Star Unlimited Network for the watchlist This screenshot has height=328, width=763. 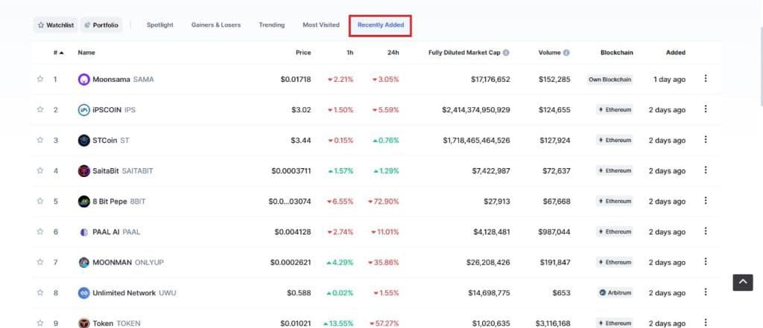[x=40, y=292]
